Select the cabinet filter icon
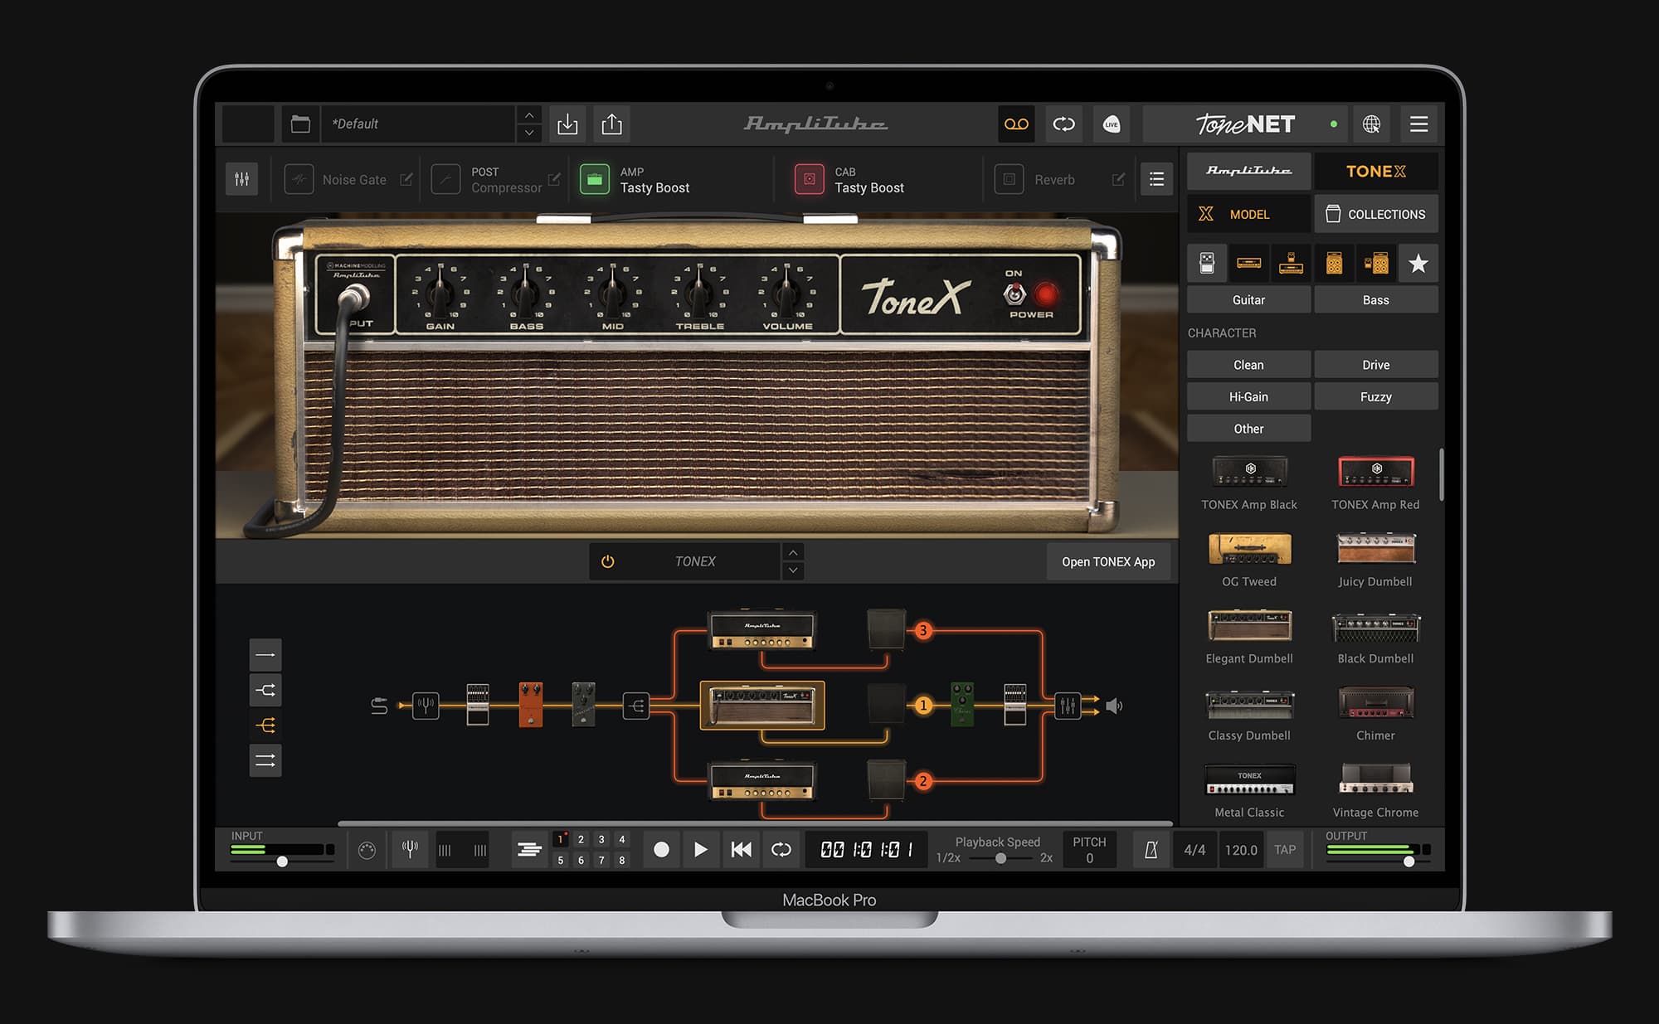The image size is (1659, 1024). [1334, 264]
